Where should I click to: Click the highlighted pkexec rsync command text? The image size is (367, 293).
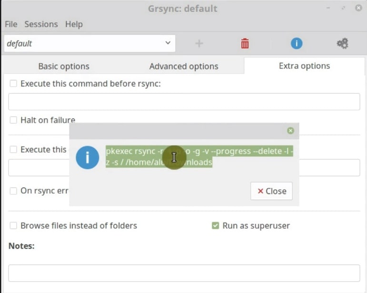tap(199, 156)
